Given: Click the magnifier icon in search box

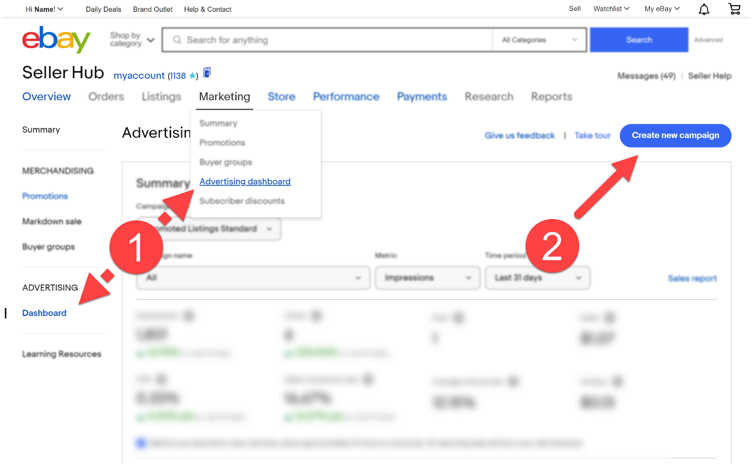Looking at the screenshot, I should coord(177,40).
